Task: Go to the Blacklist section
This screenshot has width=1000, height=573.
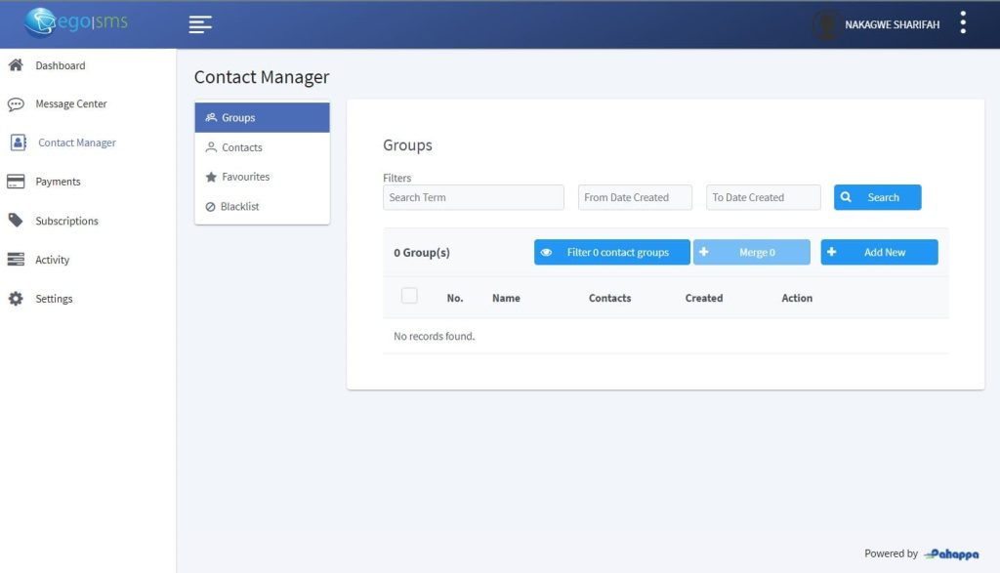Action: coord(239,207)
